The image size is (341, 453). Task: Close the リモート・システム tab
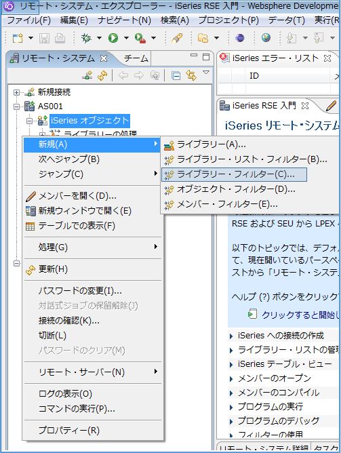[x=104, y=58]
